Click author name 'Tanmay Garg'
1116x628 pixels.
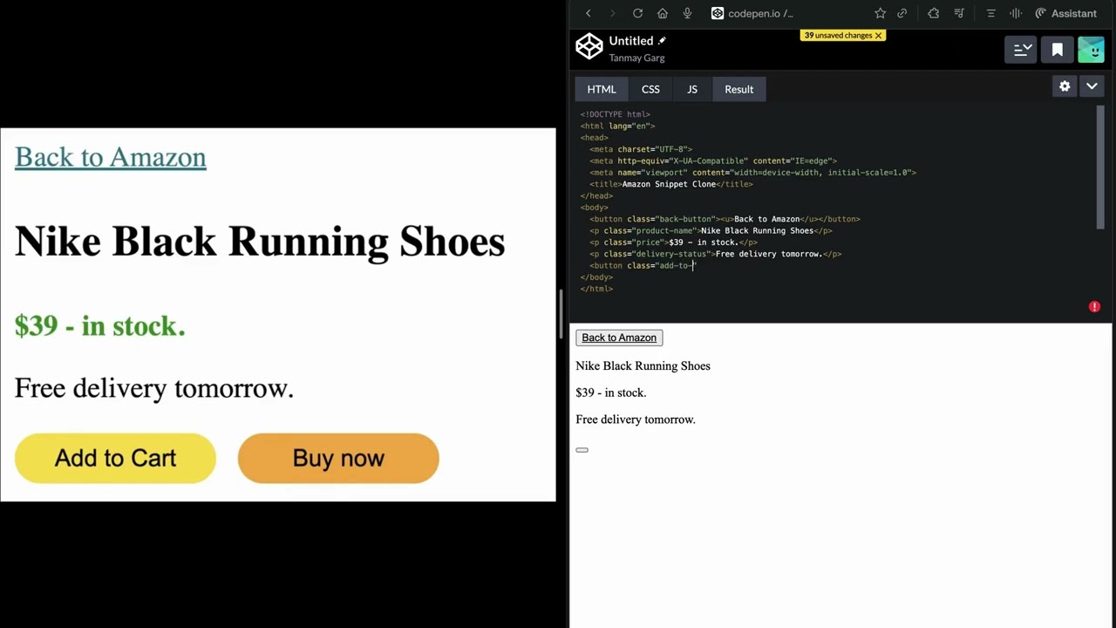[636, 58]
